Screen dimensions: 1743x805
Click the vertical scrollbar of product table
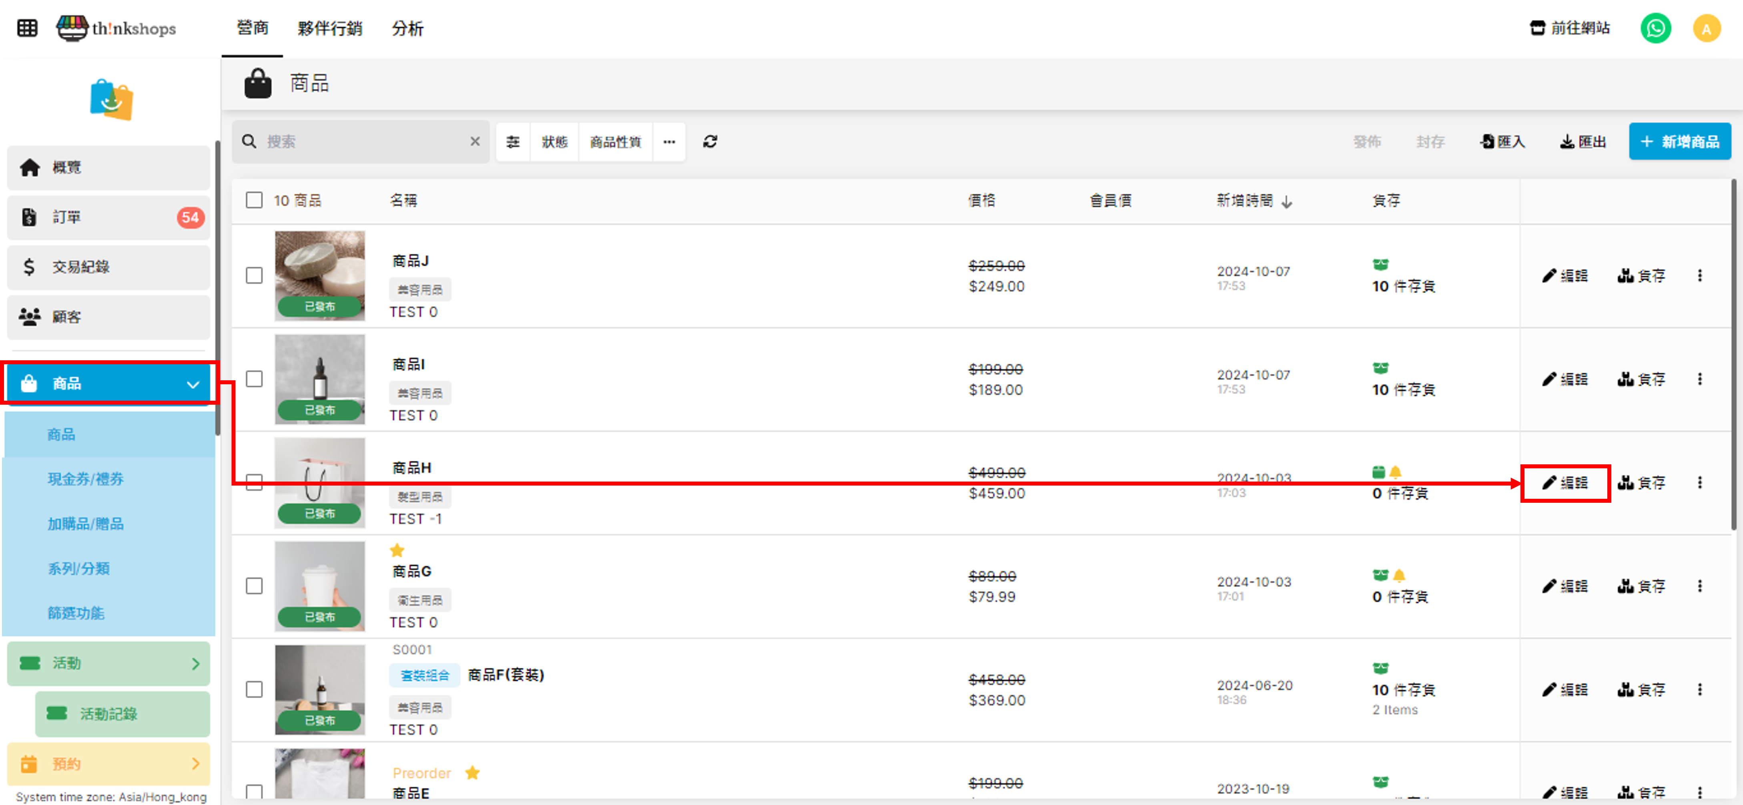pos(1734,352)
